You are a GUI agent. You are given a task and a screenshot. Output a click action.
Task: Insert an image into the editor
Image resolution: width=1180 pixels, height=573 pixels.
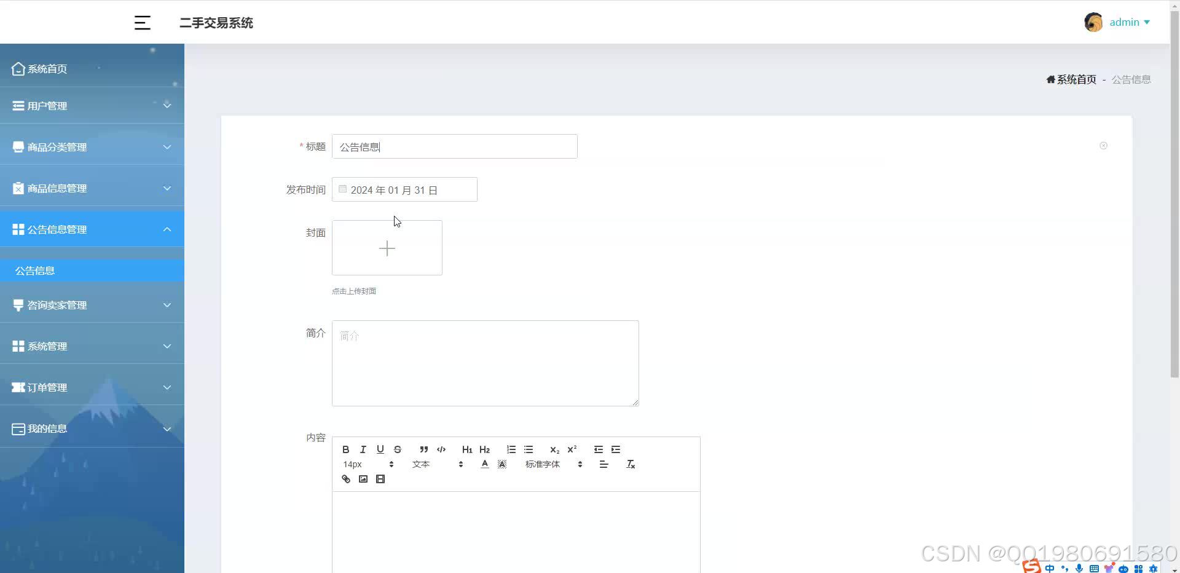[363, 479]
